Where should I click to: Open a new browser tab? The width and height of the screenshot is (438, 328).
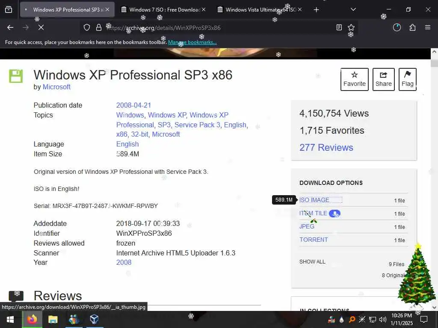tap(316, 10)
